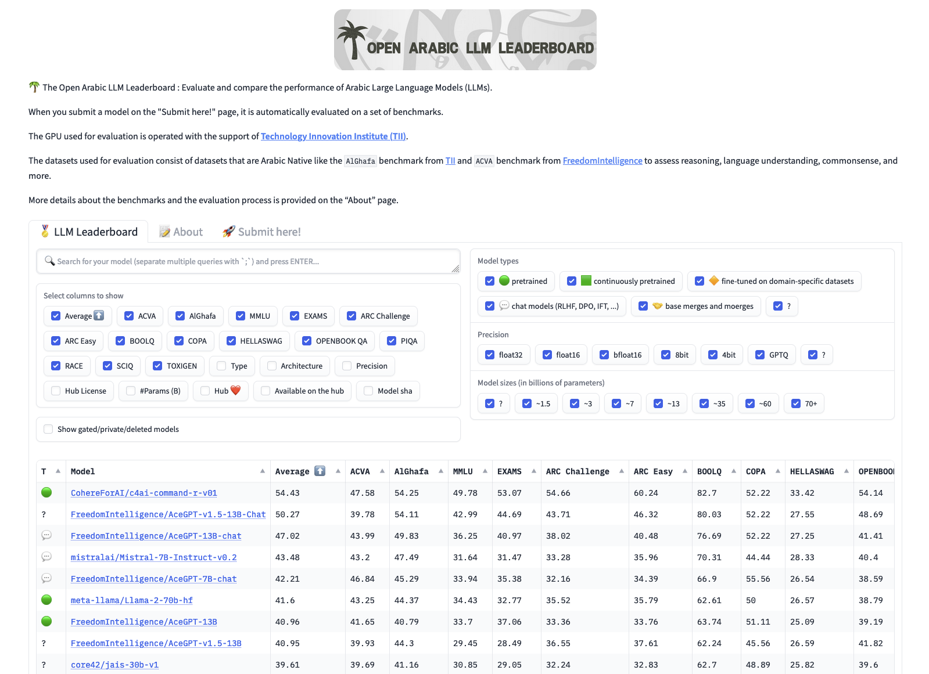929x674 pixels.
Task: Open the FreedomIntelligence link in the description
Action: point(602,161)
